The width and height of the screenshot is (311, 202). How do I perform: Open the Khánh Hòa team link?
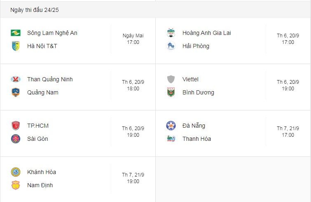click(x=42, y=172)
